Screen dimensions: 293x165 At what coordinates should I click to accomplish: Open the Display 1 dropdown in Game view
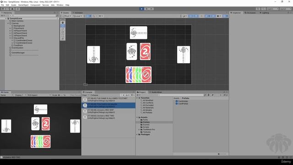(x=20, y=95)
